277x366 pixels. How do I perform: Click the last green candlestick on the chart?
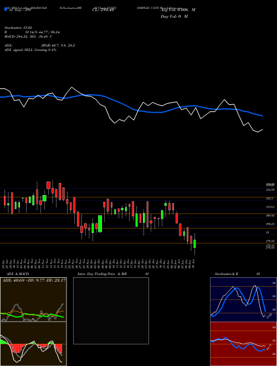[194, 243]
